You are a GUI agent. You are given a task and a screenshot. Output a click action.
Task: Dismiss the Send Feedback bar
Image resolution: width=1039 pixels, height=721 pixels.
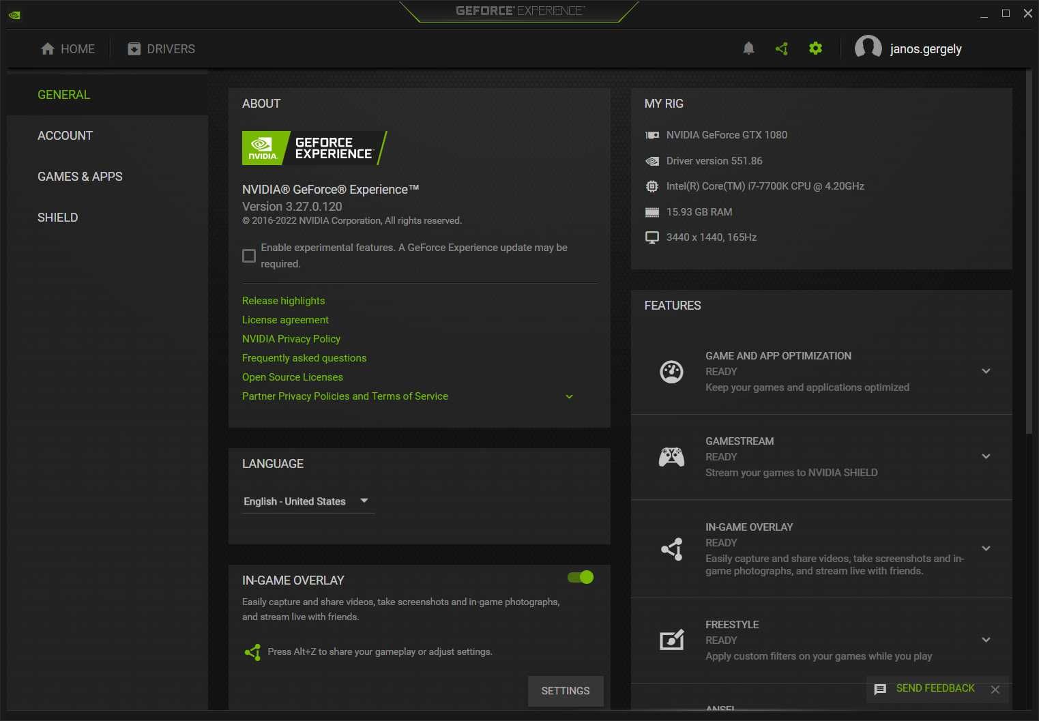[995, 690]
